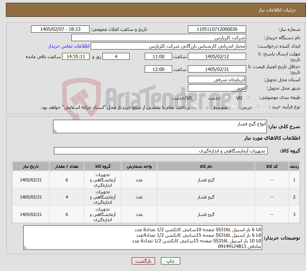306x271 pixels.
Task: Click the price validity time 12:00
Action: [x=158, y=69]
